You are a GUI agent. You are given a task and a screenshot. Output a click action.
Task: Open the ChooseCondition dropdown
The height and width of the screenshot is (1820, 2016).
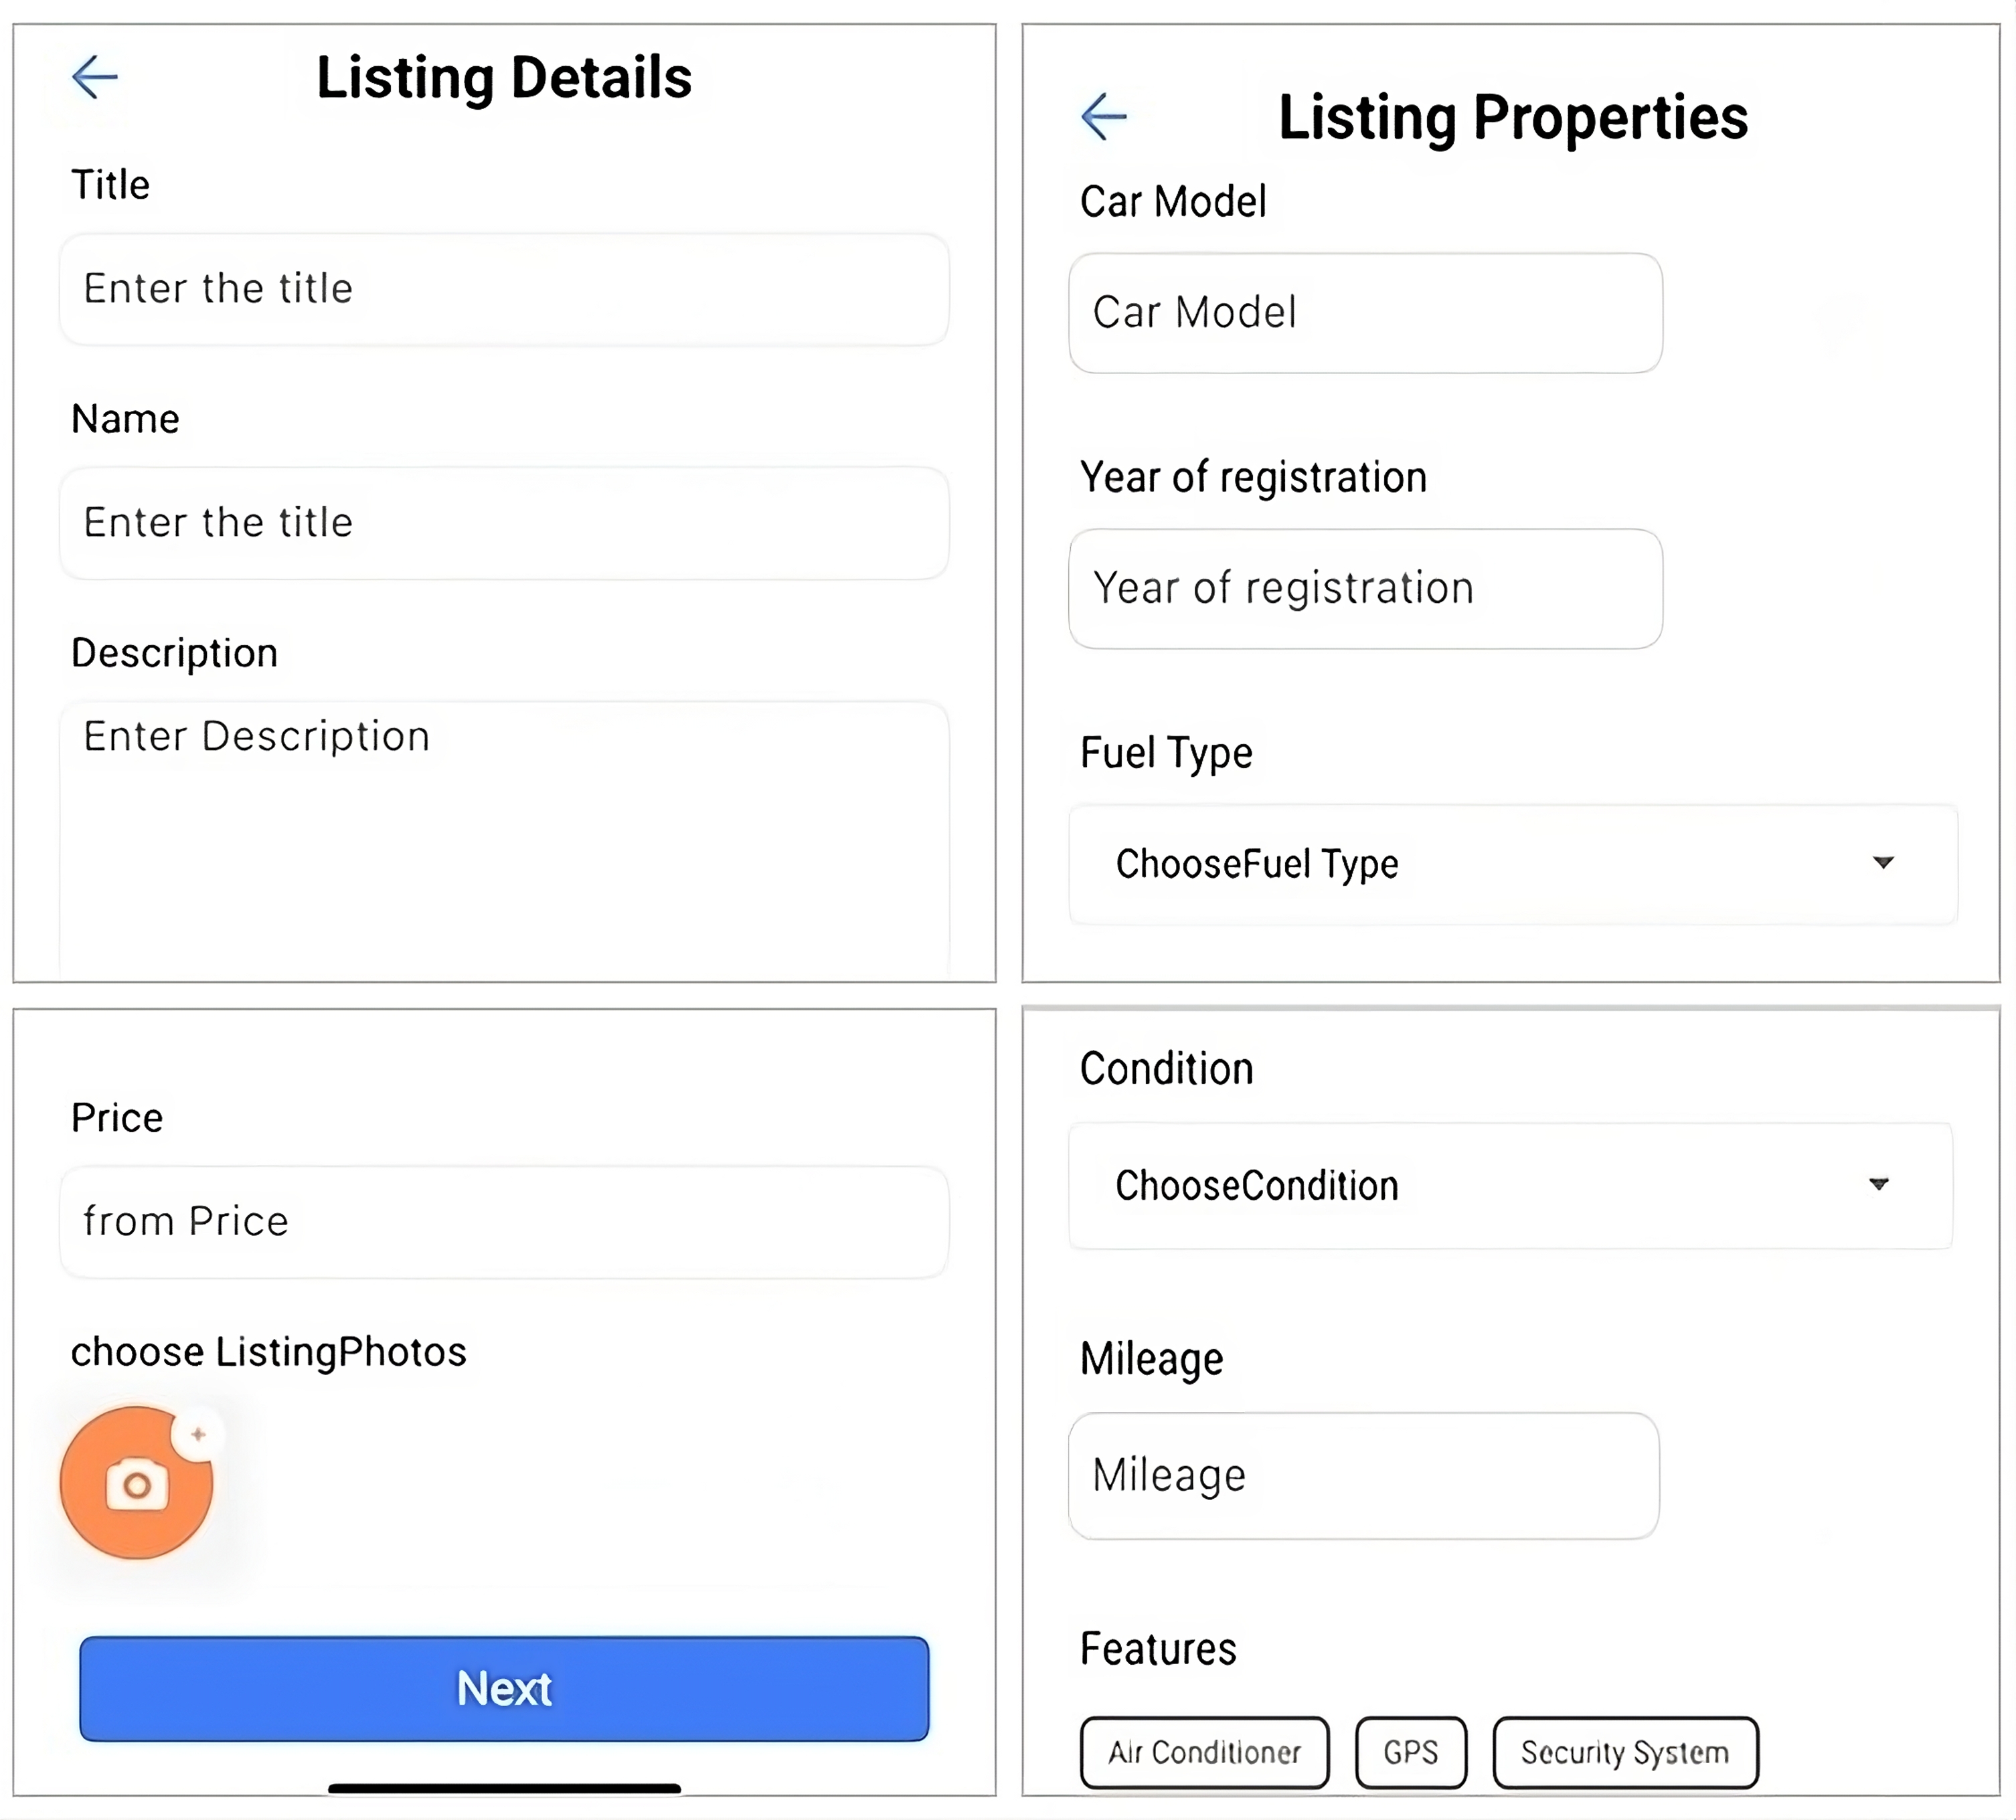(x=1510, y=1186)
